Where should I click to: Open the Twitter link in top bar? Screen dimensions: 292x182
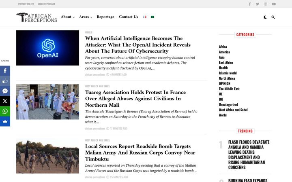(x=258, y=4)
